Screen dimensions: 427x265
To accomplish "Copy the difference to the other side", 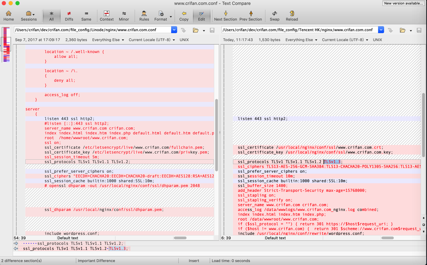I will point(184,16).
